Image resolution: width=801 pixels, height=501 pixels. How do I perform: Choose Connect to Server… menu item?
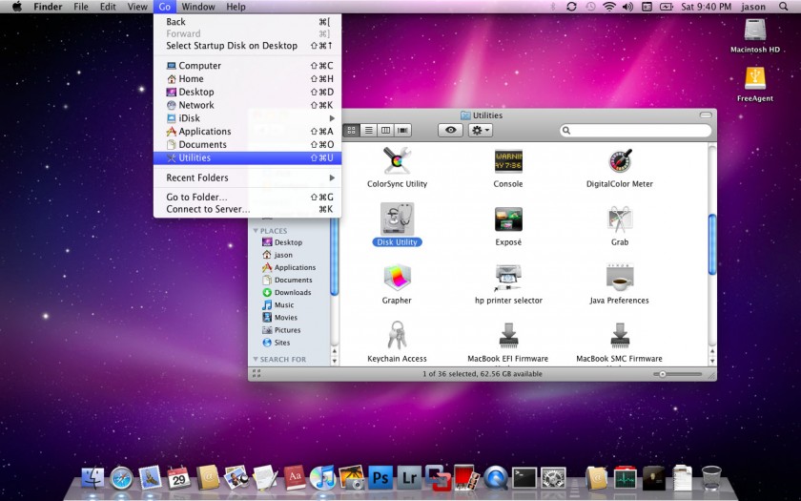click(x=247, y=209)
